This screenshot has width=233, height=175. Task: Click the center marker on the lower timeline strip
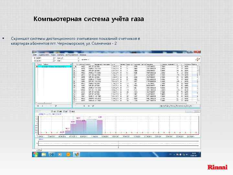click(118, 144)
